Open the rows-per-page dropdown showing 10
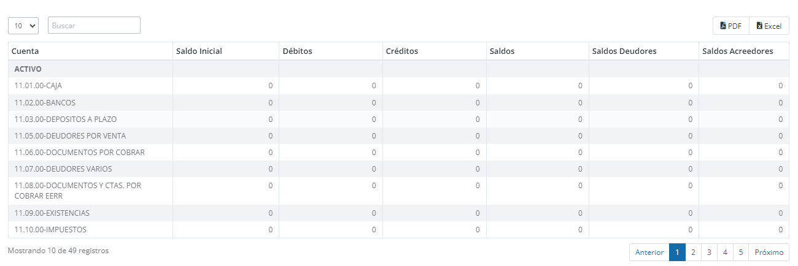 tap(23, 25)
